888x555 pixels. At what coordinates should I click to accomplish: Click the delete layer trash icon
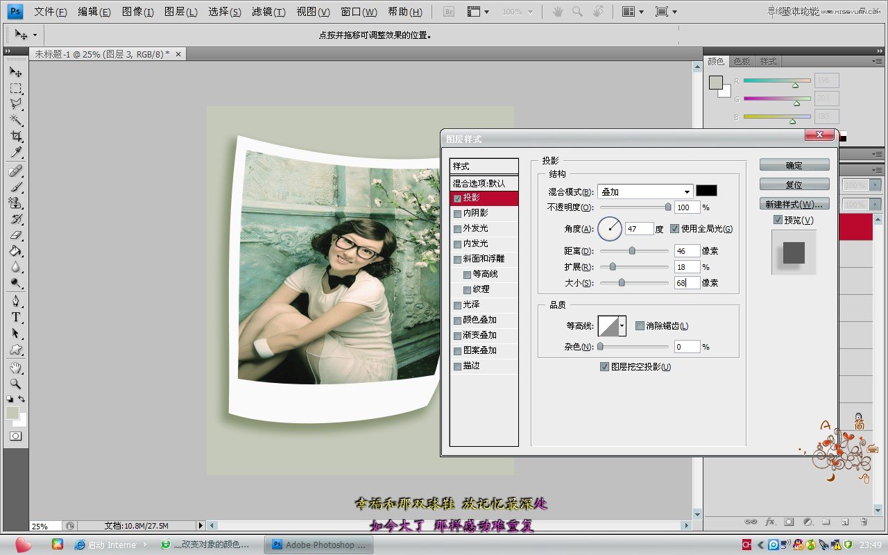(863, 521)
